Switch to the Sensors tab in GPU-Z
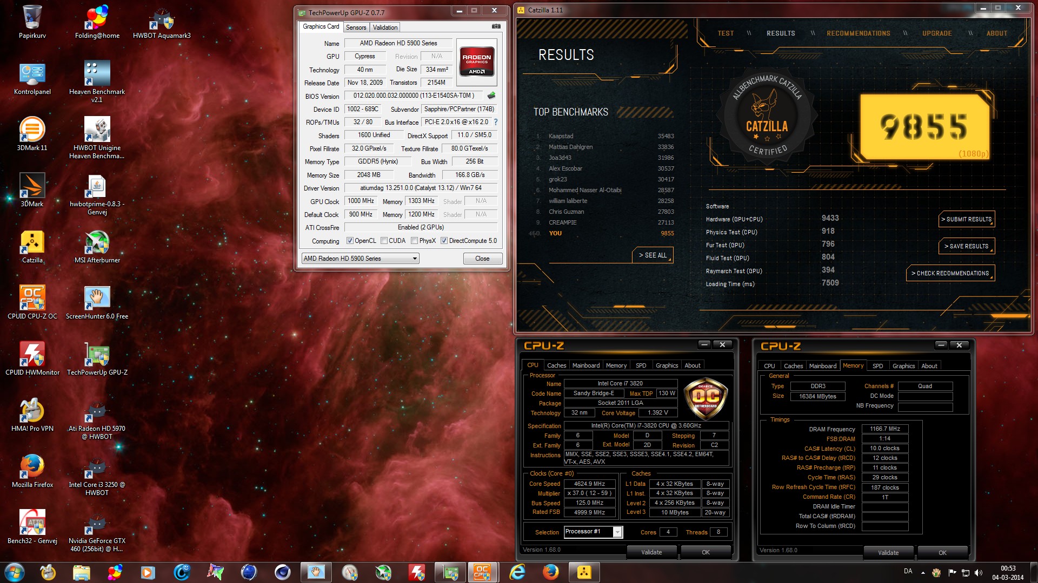Image resolution: width=1038 pixels, height=583 pixels. pos(356,28)
